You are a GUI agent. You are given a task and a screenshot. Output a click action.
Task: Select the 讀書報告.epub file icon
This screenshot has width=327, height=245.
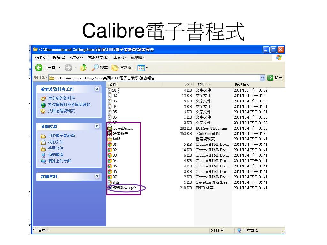click(x=110, y=188)
